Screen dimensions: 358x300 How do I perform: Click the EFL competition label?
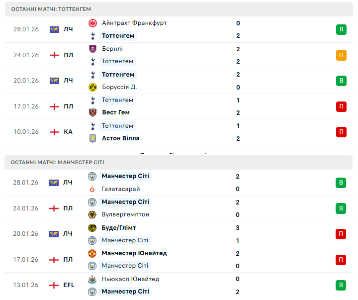point(69,285)
